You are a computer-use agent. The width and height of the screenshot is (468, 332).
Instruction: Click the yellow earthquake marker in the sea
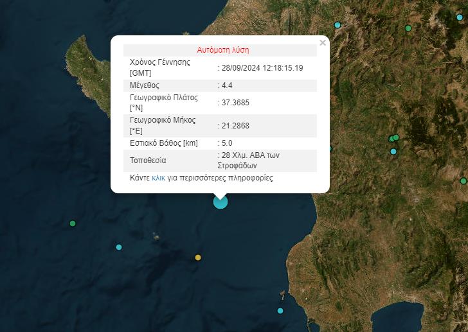(x=198, y=258)
